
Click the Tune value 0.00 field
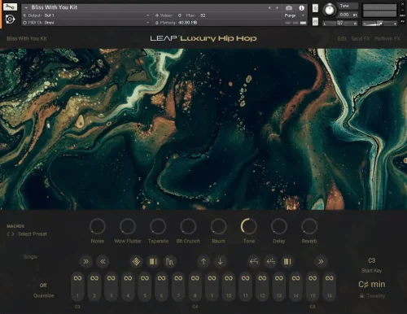344,15
